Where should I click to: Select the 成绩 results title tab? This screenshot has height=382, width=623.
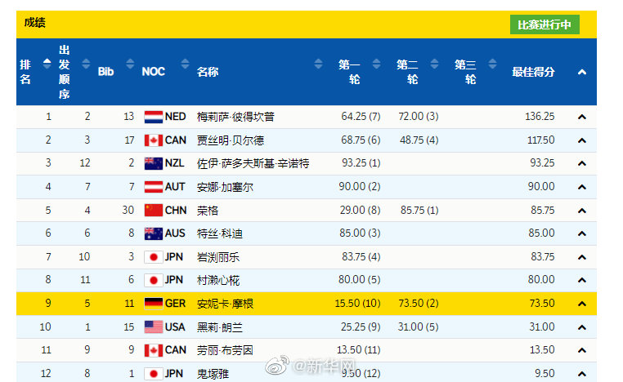[x=35, y=23]
